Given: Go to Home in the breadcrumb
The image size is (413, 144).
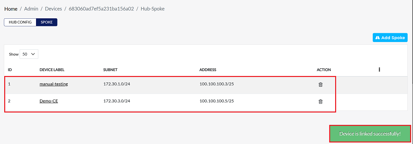Looking at the screenshot, I should tap(11, 9).
